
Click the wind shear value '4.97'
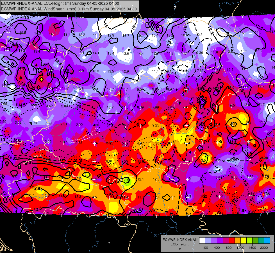coord(140,143)
